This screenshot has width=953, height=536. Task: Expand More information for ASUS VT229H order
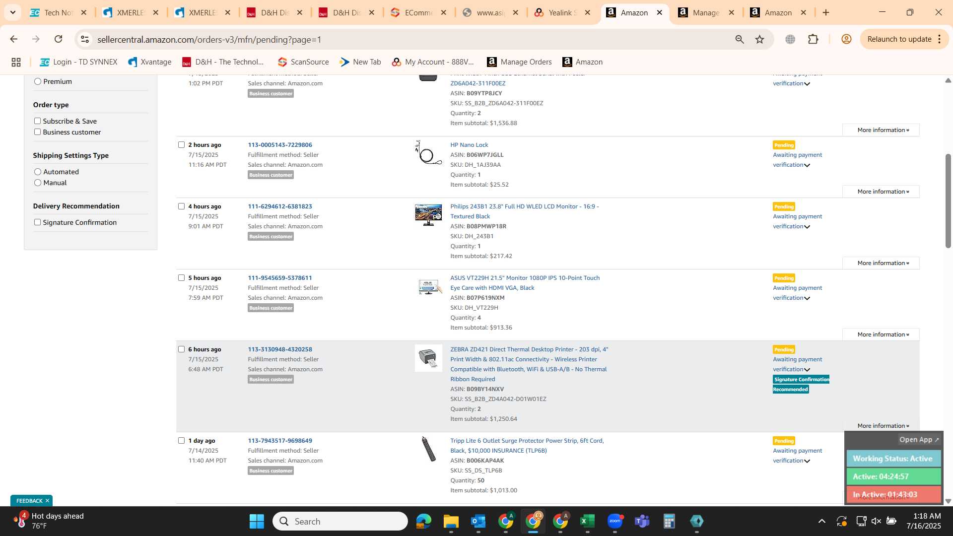pyautogui.click(x=881, y=335)
